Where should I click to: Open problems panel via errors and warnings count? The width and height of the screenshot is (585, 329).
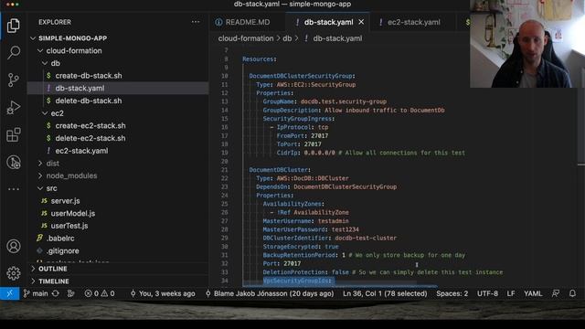point(100,293)
